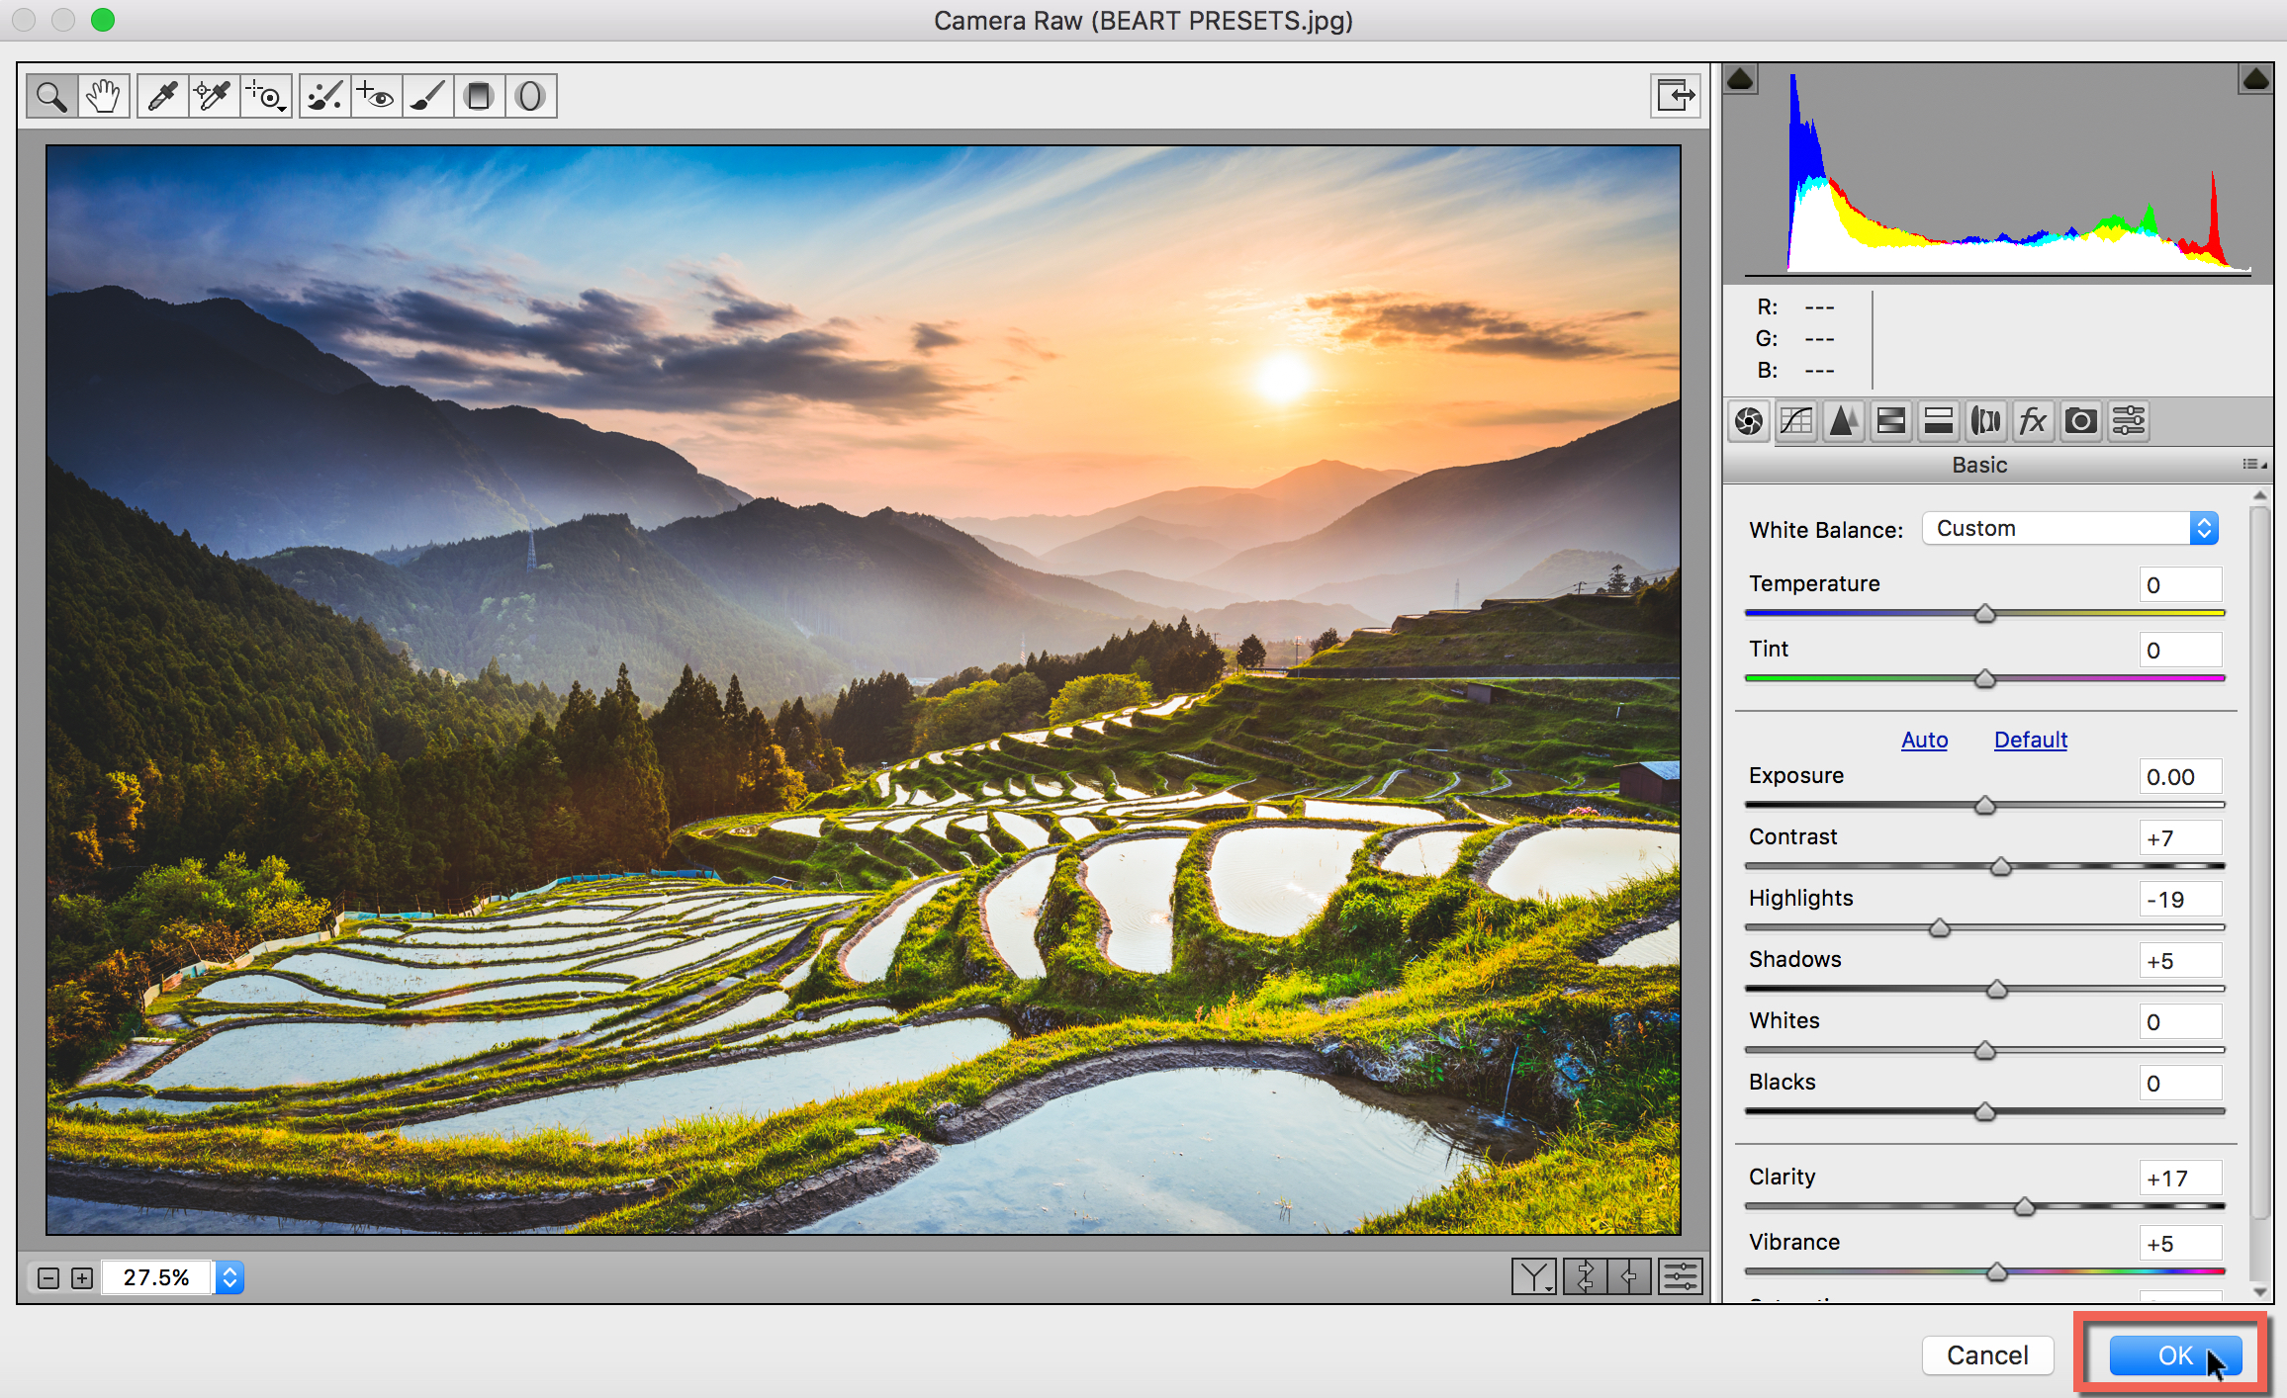Select the White Balance eyedropper tool
Viewport: 2287px width, 1398px height.
(x=162, y=96)
